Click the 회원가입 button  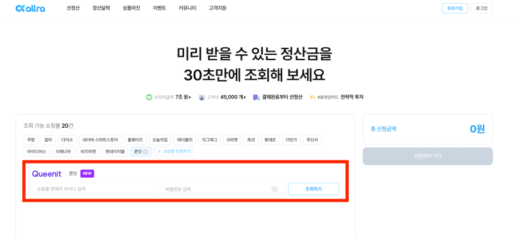point(455,8)
